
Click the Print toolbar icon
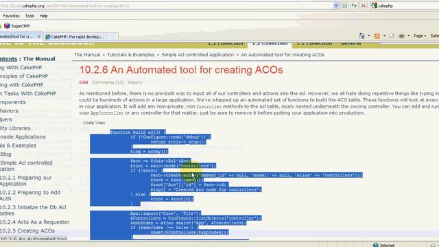pyautogui.click(x=401, y=36)
